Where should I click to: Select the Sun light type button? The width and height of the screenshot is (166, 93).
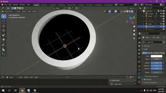[151, 53]
